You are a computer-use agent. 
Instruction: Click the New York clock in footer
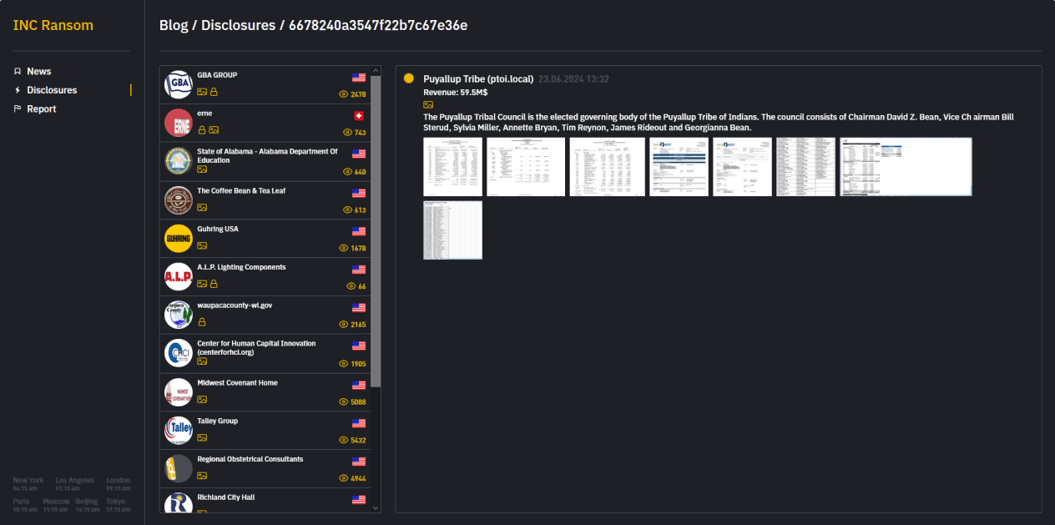(28, 484)
